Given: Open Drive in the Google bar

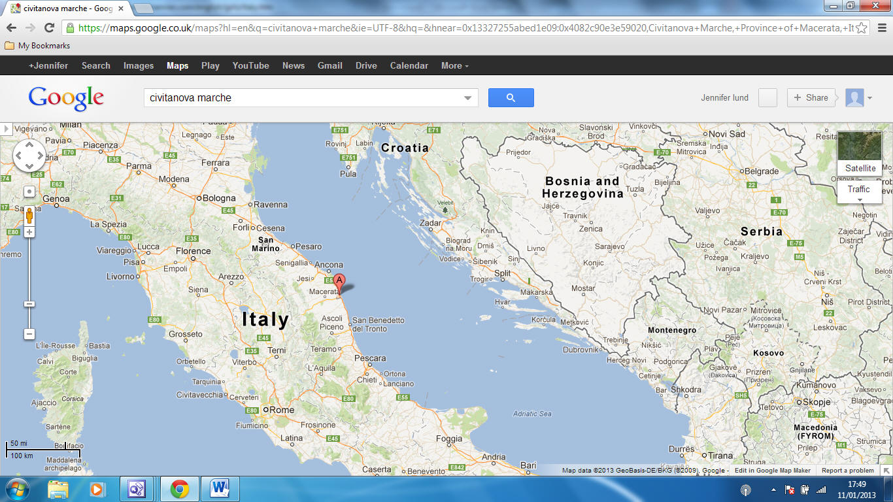Looking at the screenshot, I should click(366, 65).
